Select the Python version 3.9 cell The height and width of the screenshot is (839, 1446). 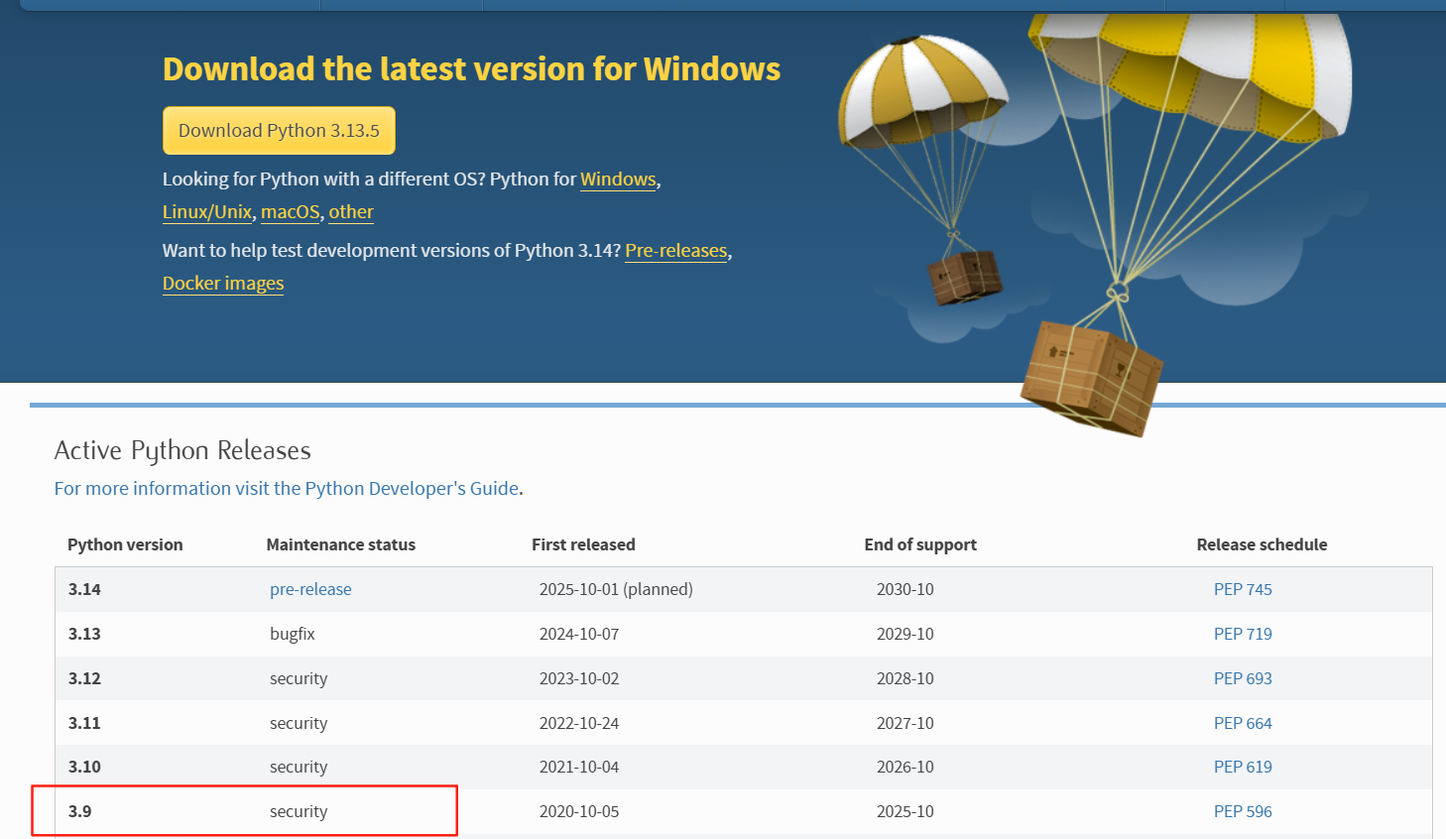(x=79, y=811)
